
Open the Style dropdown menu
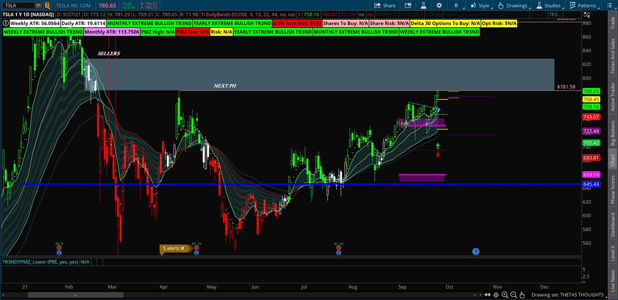(x=482, y=5)
